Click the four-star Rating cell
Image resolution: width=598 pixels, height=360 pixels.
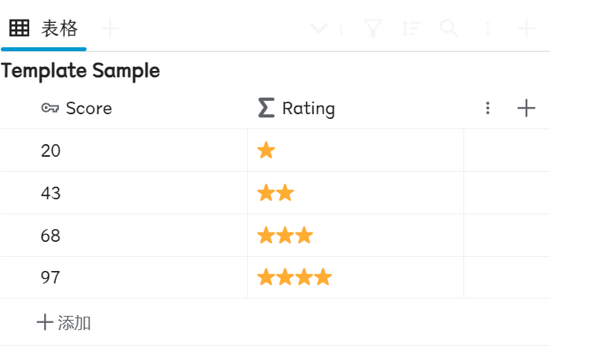click(x=354, y=277)
